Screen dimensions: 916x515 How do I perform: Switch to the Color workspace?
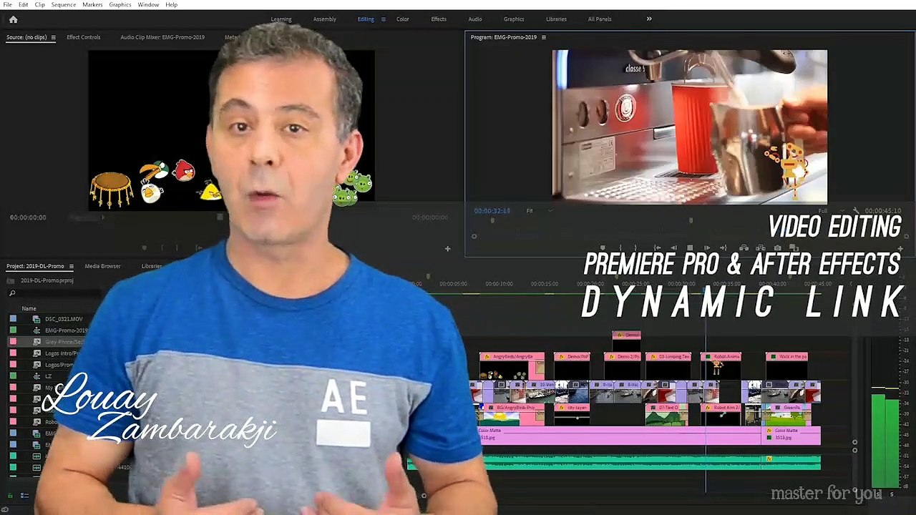click(403, 19)
